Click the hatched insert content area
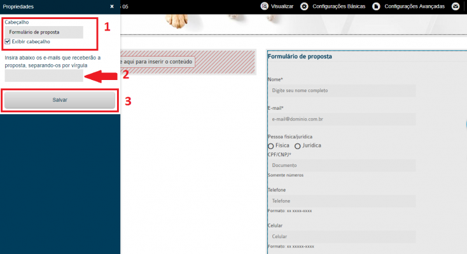The width and height of the screenshot is (467, 254). (x=188, y=62)
